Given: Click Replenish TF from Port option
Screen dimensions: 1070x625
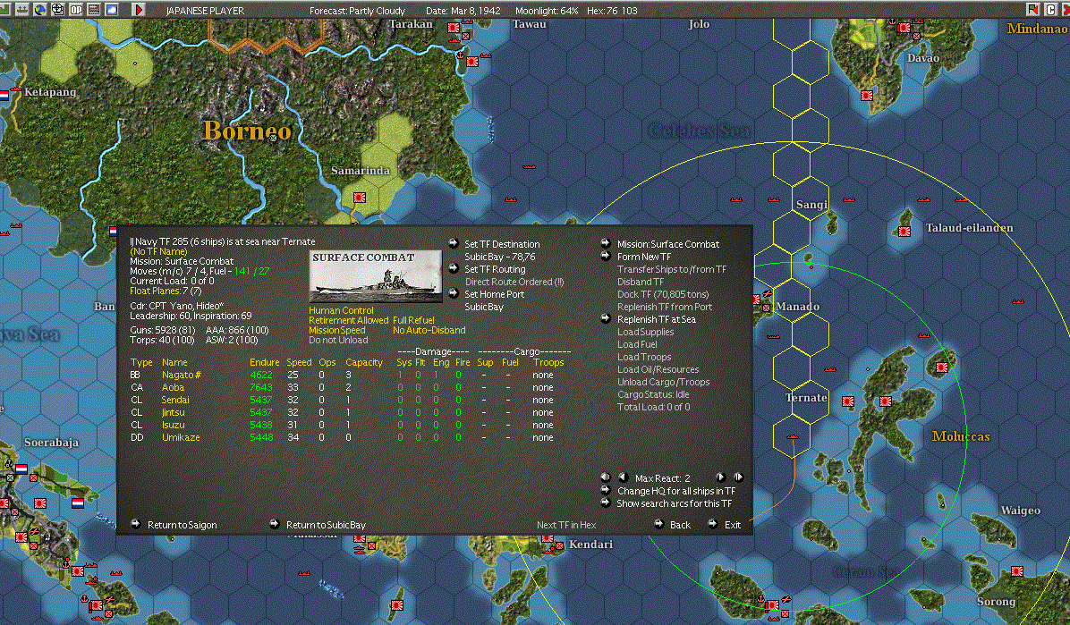Looking at the screenshot, I should point(665,307).
